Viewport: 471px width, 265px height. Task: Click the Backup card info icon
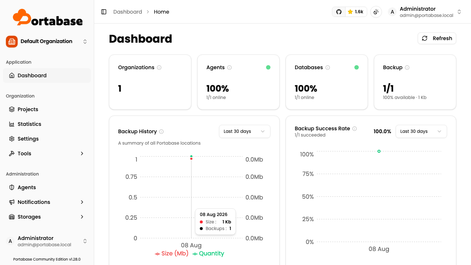pyautogui.click(x=407, y=68)
